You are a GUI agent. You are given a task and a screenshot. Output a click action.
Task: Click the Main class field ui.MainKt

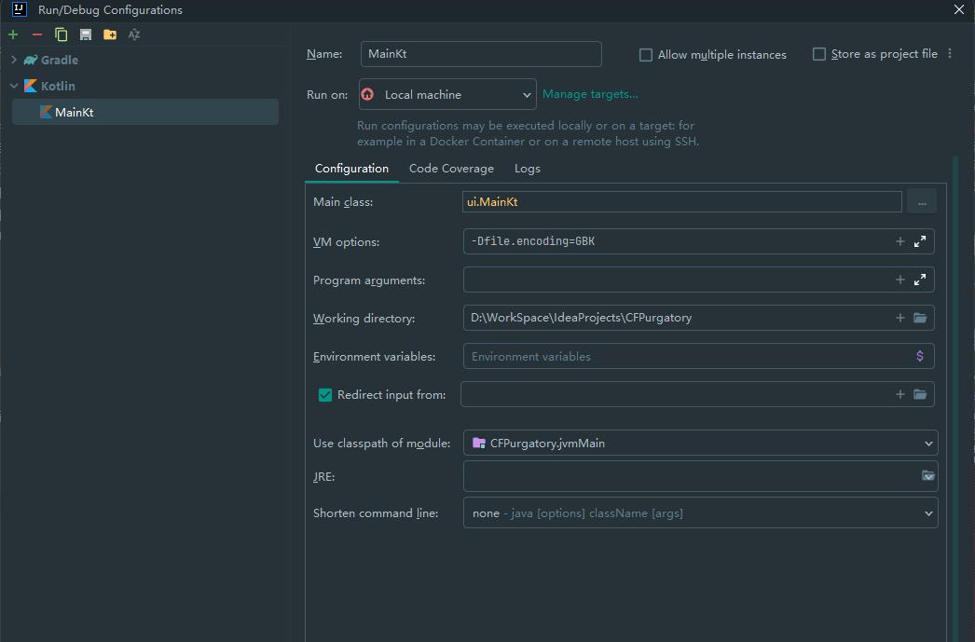(682, 202)
